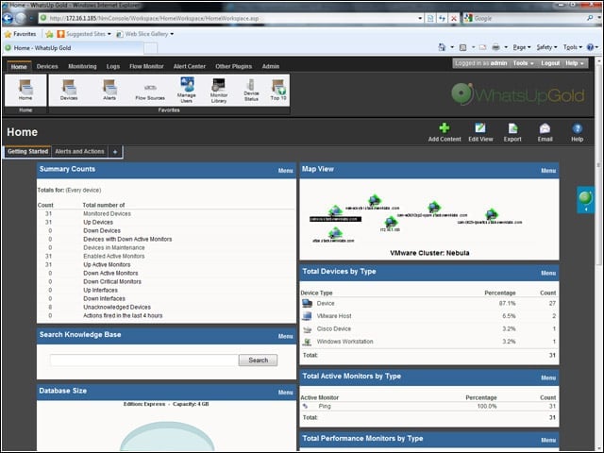Click the browser Refresh icon

(442, 18)
